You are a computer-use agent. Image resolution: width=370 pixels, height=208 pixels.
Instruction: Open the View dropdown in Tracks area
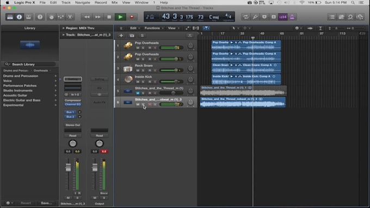[174, 28]
